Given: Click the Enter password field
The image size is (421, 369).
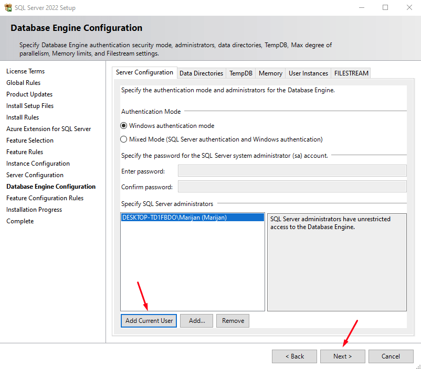Looking at the screenshot, I should coord(292,171).
